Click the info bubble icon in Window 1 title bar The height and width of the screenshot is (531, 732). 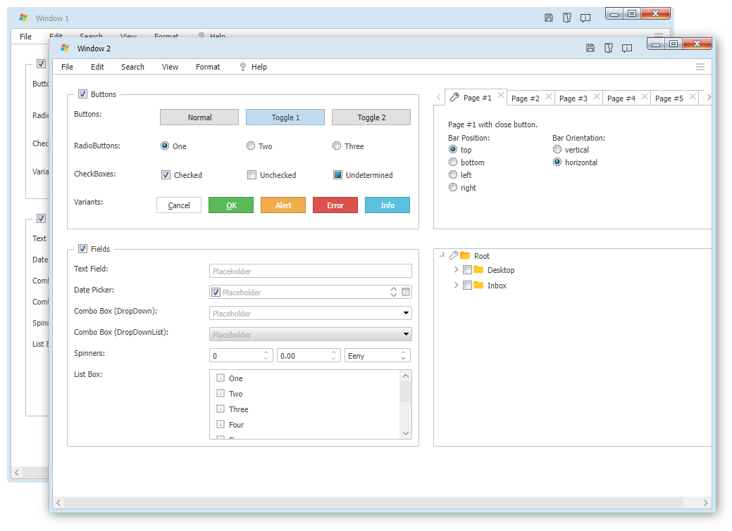585,18
